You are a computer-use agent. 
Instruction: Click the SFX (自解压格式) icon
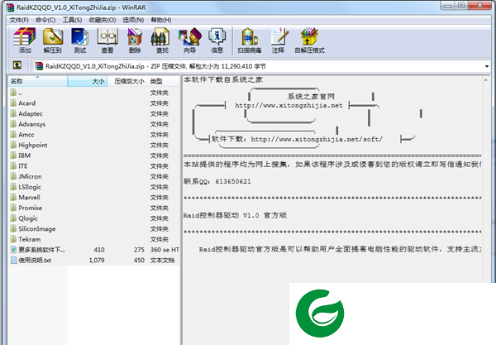pyautogui.click(x=309, y=41)
